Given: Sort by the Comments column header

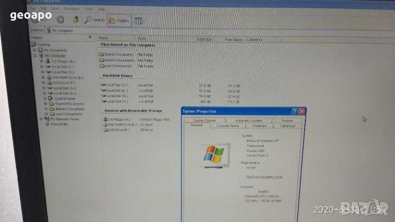Looking at the screenshot, I should (x=254, y=40).
